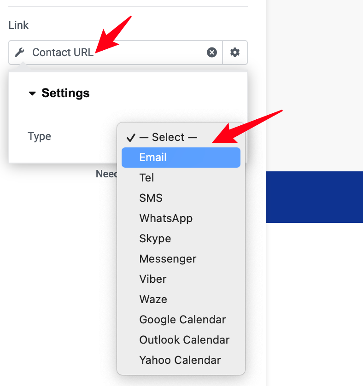This screenshot has width=363, height=386.
Task: Choose Outlook Calendar option
Action: (x=181, y=340)
